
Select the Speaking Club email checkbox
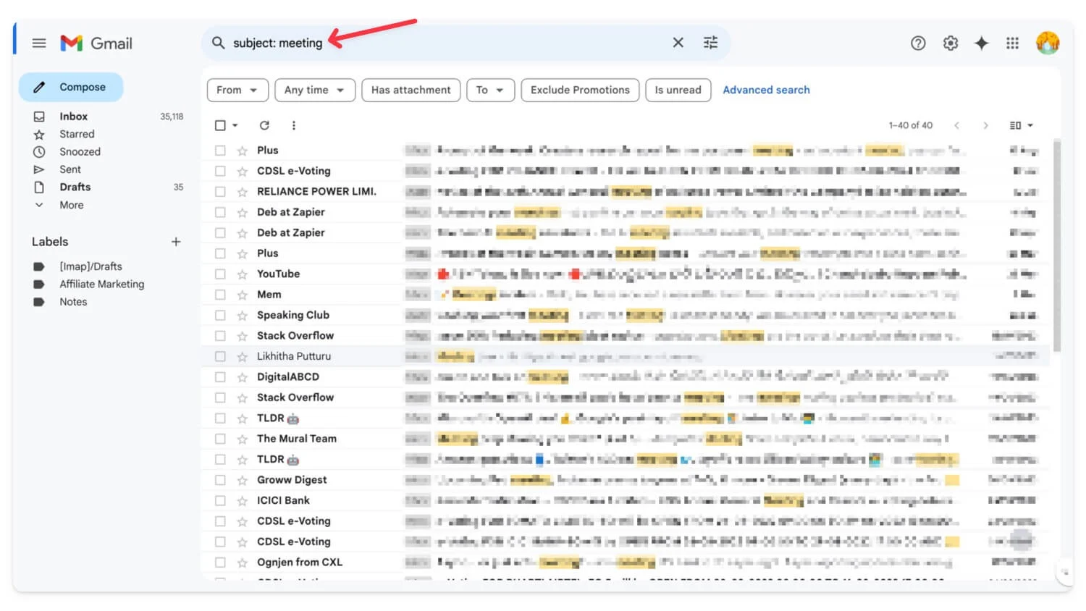tap(220, 316)
